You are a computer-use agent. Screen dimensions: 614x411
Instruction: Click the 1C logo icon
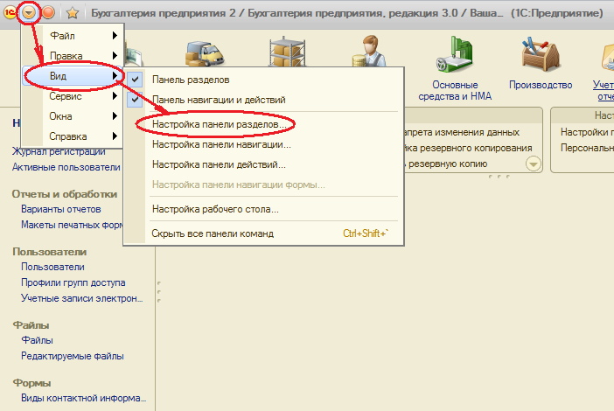10,13
